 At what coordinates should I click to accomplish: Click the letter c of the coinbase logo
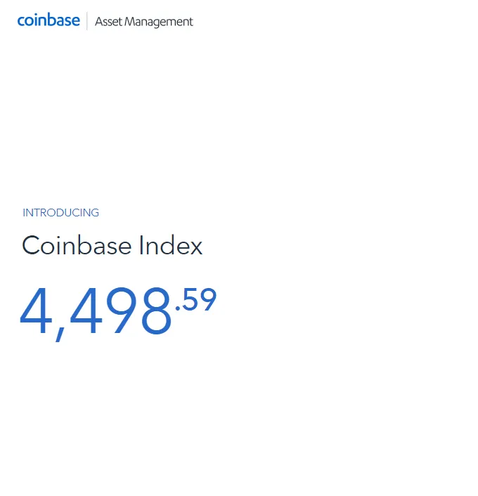tap(21, 21)
